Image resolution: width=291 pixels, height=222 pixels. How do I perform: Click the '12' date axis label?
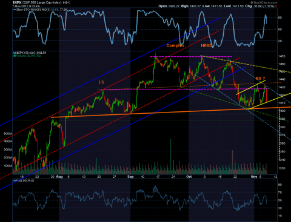coord(275,177)
